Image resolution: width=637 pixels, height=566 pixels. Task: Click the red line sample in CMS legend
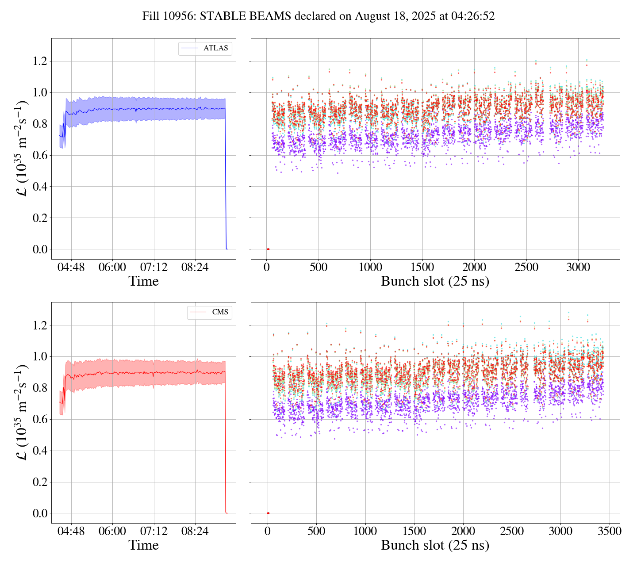[198, 312]
